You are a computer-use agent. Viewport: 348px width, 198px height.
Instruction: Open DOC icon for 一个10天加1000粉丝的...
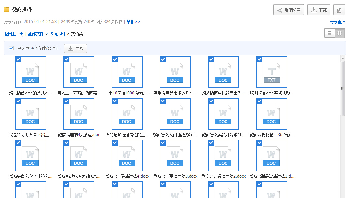pos(127,72)
